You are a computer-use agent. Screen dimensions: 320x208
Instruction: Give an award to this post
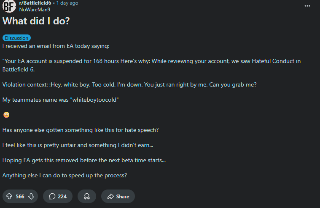point(87,196)
